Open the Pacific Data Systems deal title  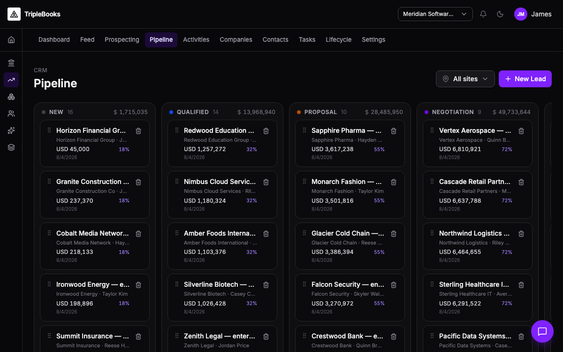pos(475,336)
